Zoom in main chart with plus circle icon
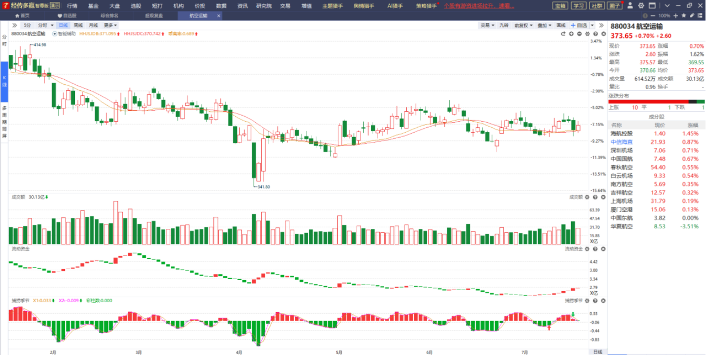706x355 pixels. click(571, 34)
